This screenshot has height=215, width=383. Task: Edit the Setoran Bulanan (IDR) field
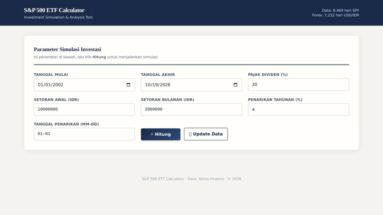pyautogui.click(x=191, y=110)
